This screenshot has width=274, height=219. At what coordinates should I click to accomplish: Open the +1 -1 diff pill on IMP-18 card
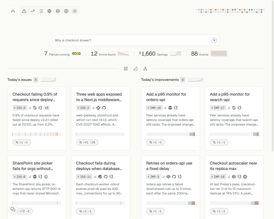point(155,142)
